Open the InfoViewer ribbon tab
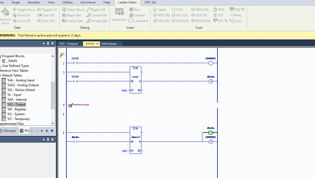This screenshot has width=315, height=178. [88, 2]
